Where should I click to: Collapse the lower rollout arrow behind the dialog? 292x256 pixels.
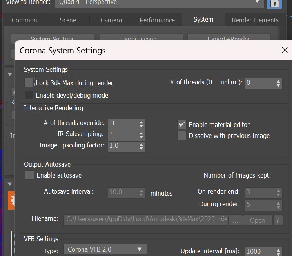(x=10, y=184)
